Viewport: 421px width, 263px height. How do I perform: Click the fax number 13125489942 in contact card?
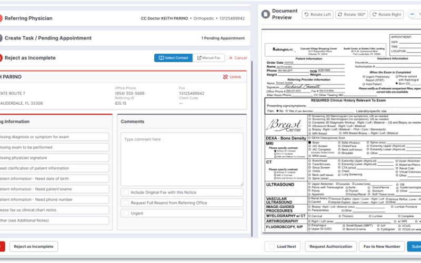click(x=192, y=94)
